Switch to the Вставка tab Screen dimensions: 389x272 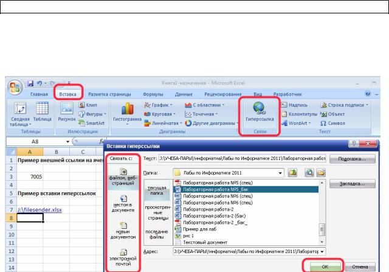click(67, 94)
